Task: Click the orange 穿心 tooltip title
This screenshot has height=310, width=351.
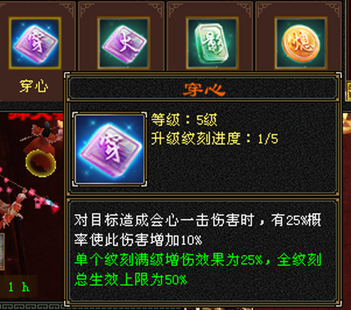Action: click(204, 89)
